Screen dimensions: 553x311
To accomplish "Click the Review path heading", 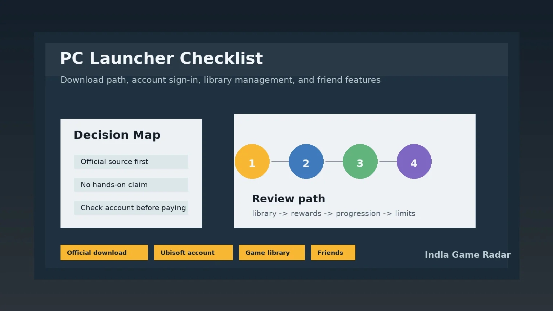I will pyautogui.click(x=288, y=199).
